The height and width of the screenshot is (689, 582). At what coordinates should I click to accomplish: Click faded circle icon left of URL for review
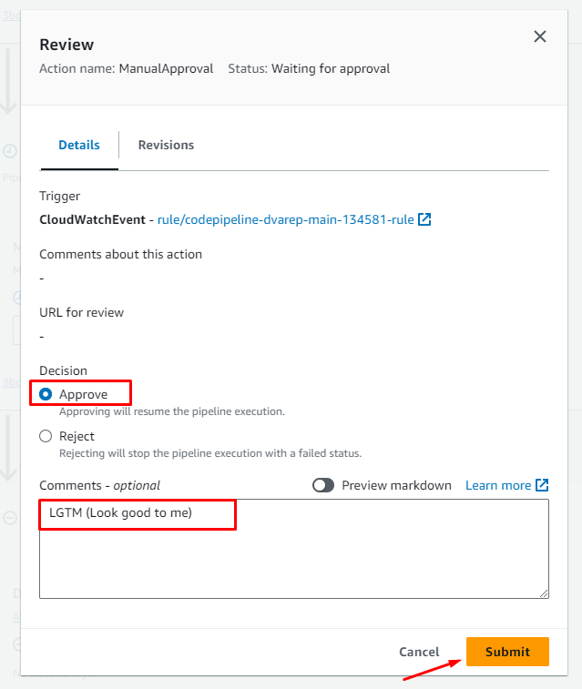(x=15, y=297)
